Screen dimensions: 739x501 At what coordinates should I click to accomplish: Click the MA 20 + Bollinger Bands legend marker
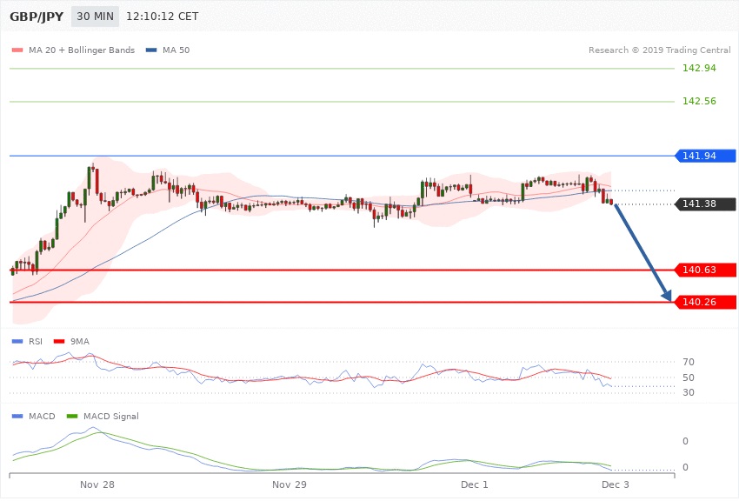pos(17,50)
